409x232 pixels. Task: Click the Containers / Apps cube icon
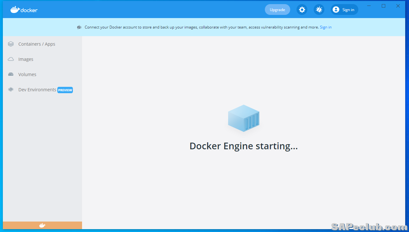pyautogui.click(x=11, y=44)
